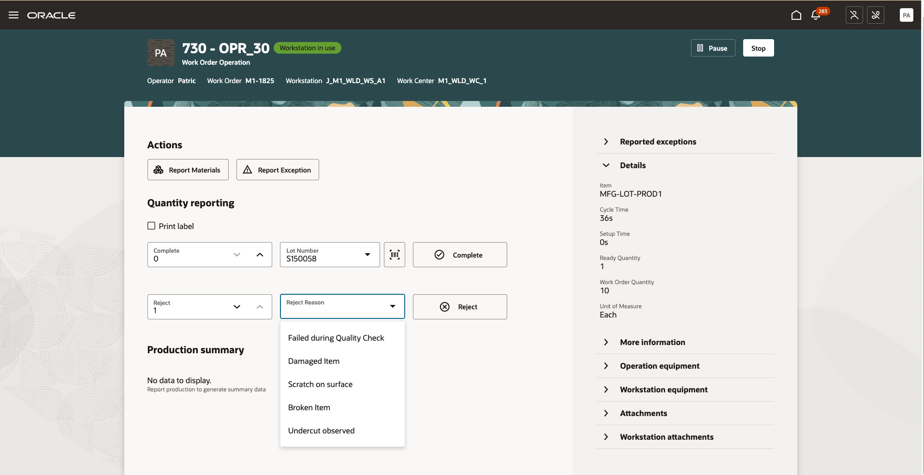Click the PA avatar beside 730 - OPR_30
Screen dimensions: 924x475
[161, 53]
